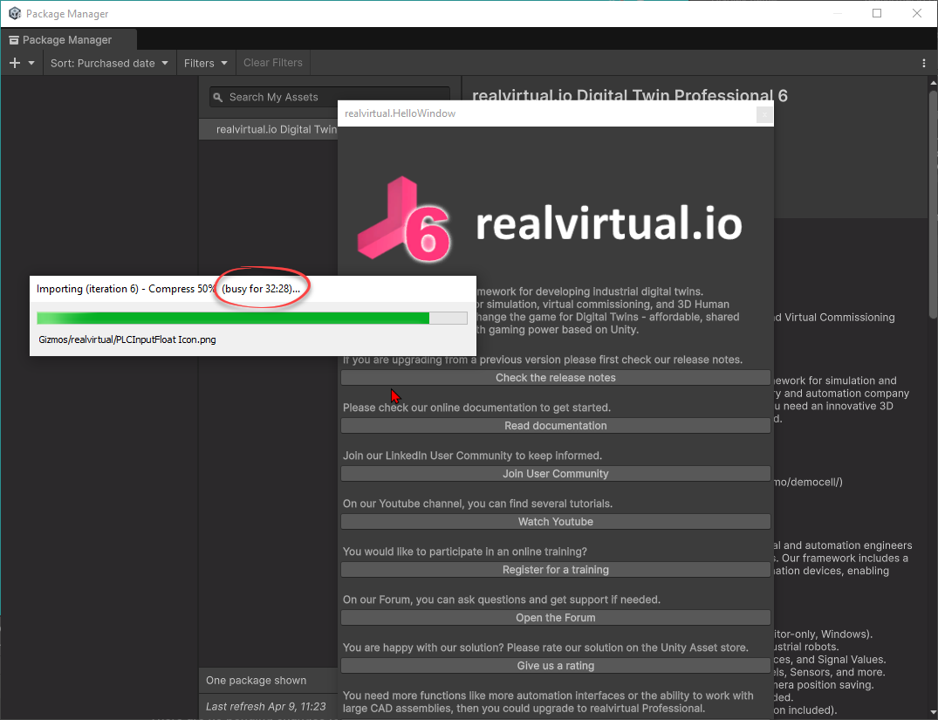The image size is (938, 720).
Task: Click the PLCInputFloat Icon.png file path text
Action: pyautogui.click(x=127, y=339)
